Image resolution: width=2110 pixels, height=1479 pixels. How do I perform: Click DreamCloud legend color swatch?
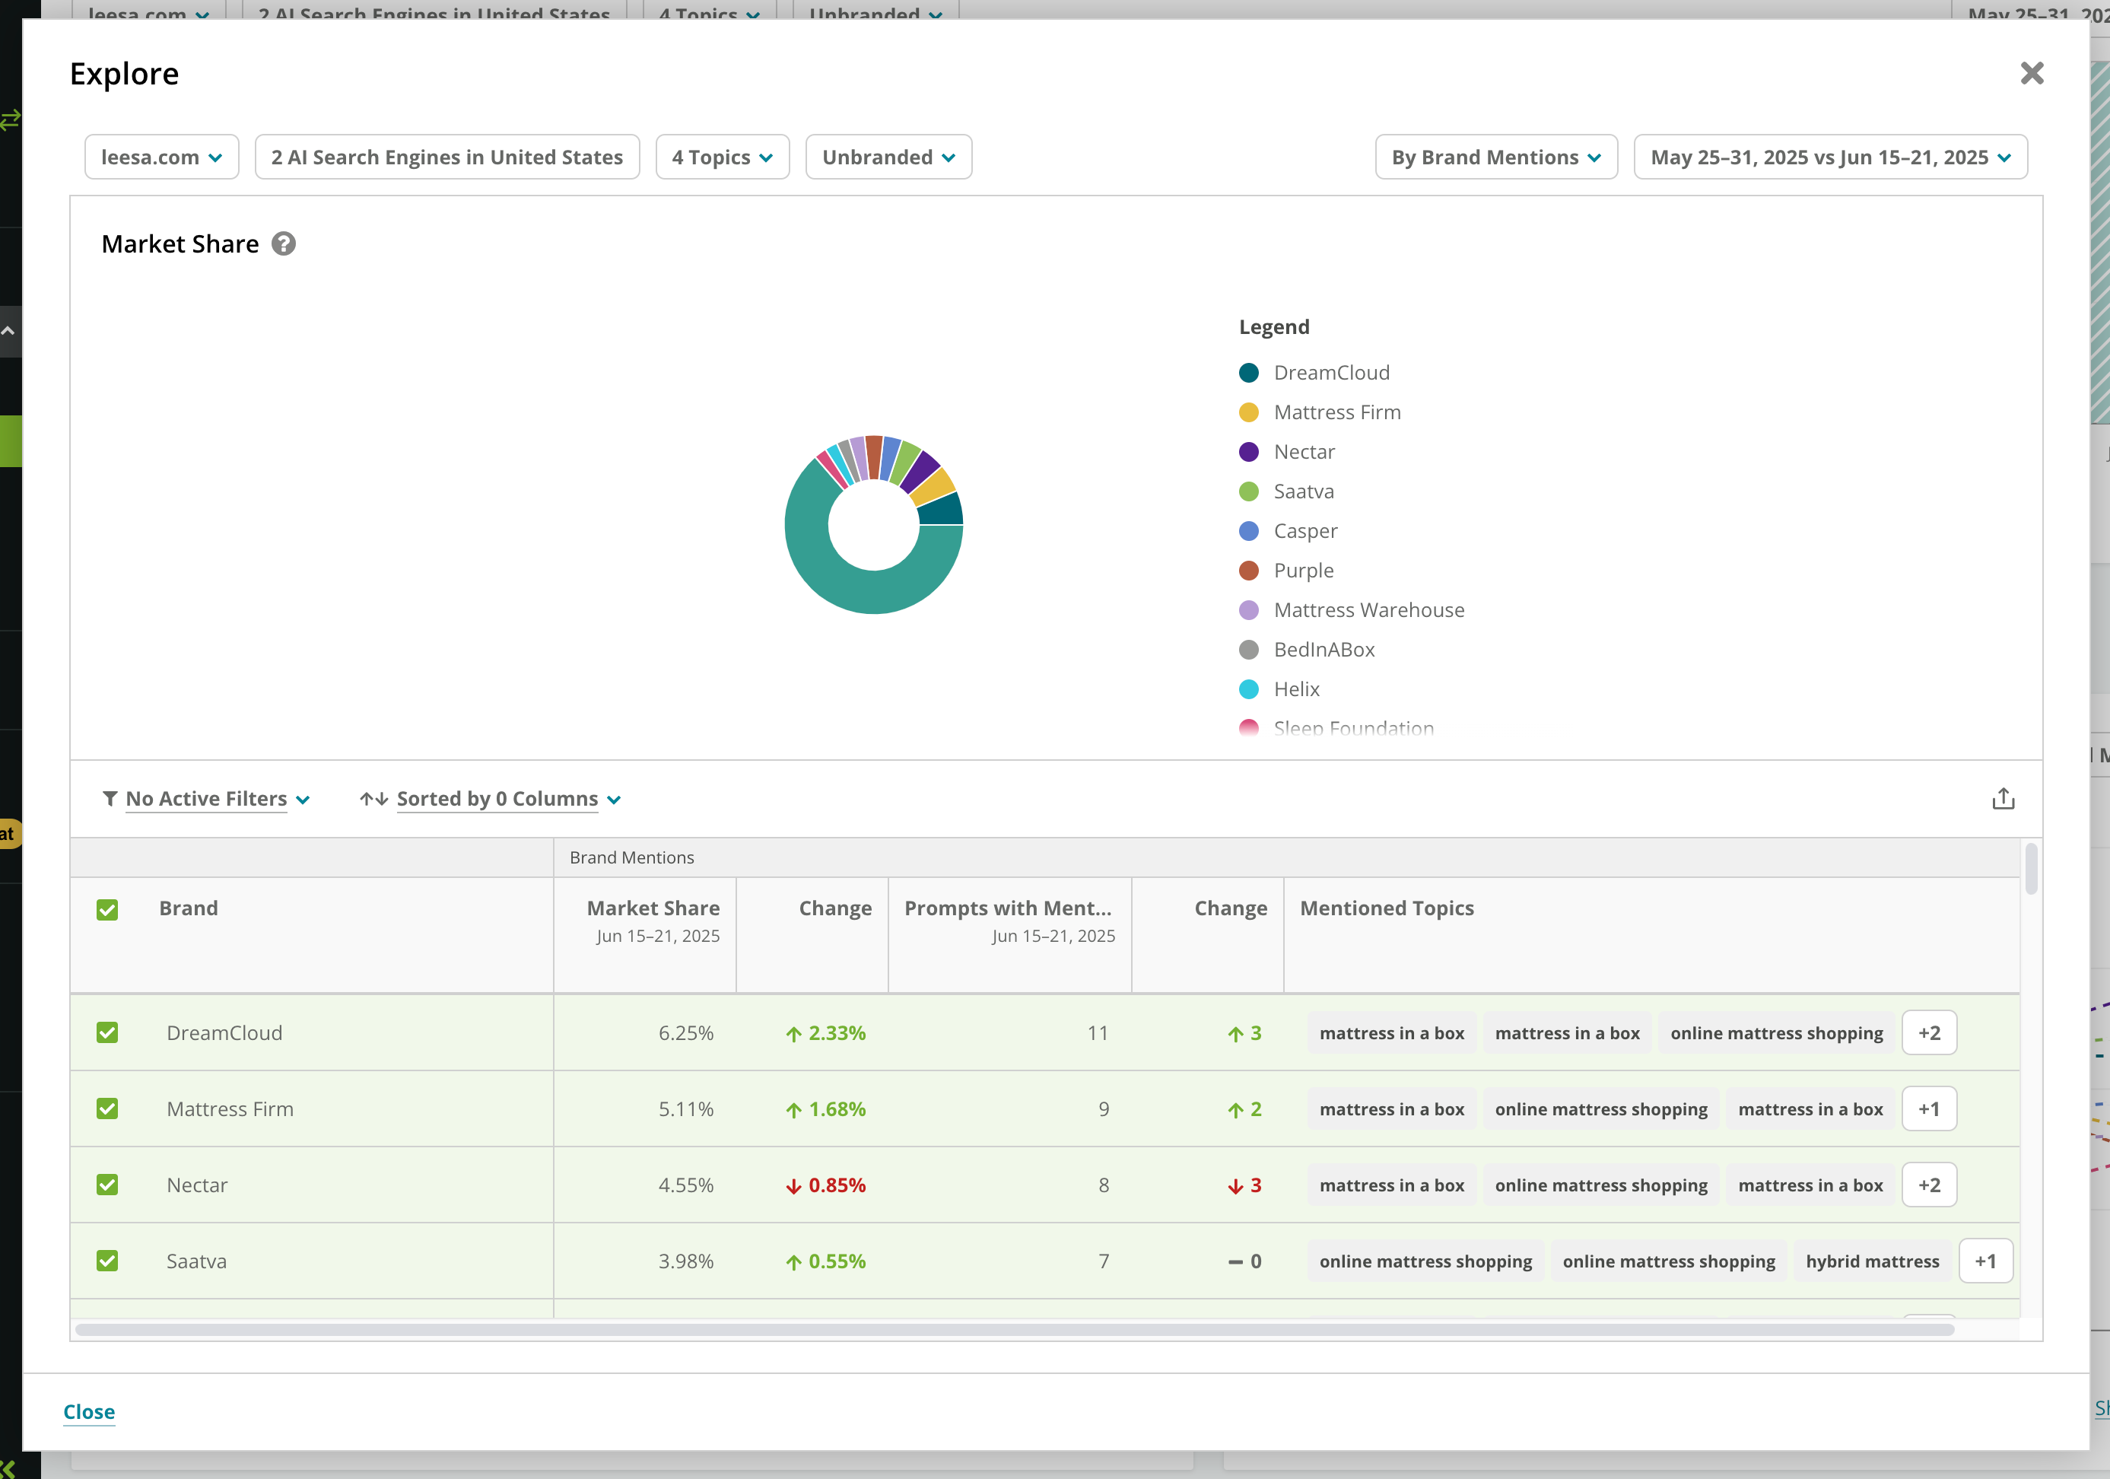(x=1249, y=372)
